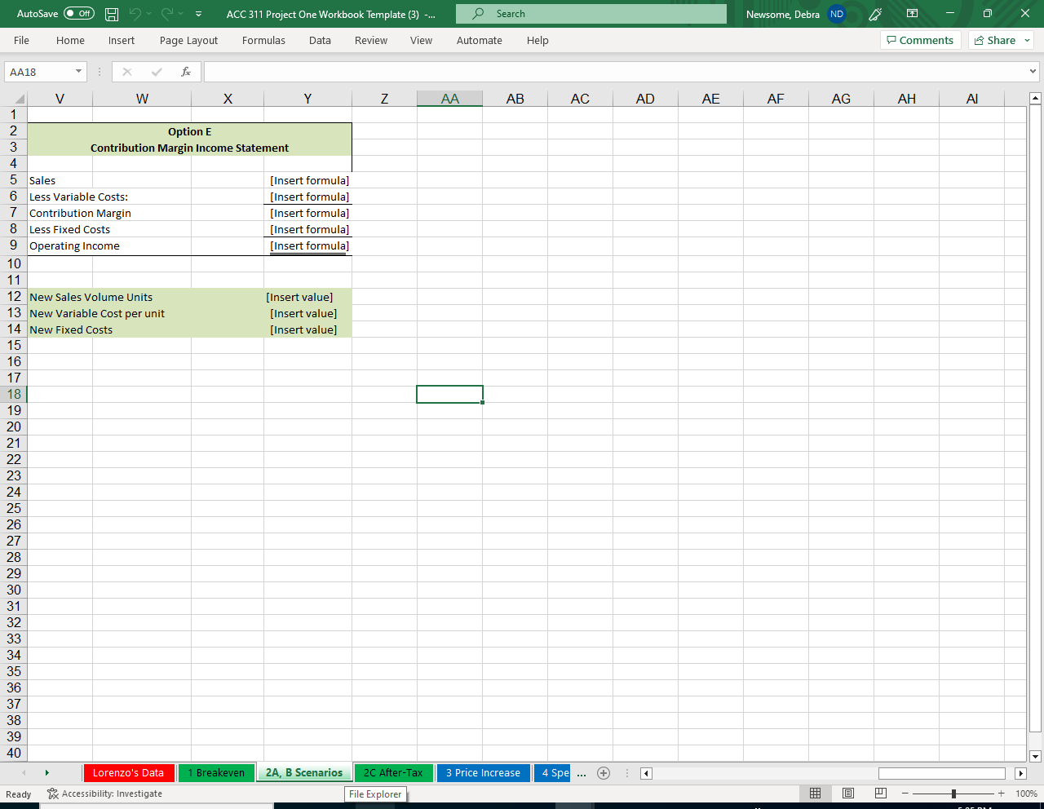Click the green next-sheet arrow
Viewport: 1044px width, 809px height.
pyautogui.click(x=46, y=772)
